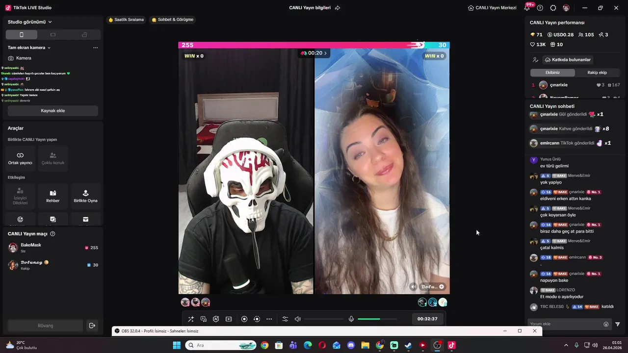Screen dimensions: 628x353
Task: Open the İzleyici Dilekleri tool
Action: [x=20, y=196]
